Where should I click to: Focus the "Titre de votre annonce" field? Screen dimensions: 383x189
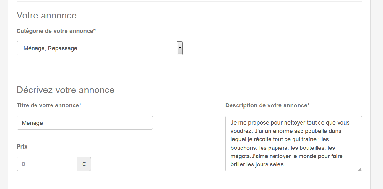pyautogui.click(x=85, y=123)
